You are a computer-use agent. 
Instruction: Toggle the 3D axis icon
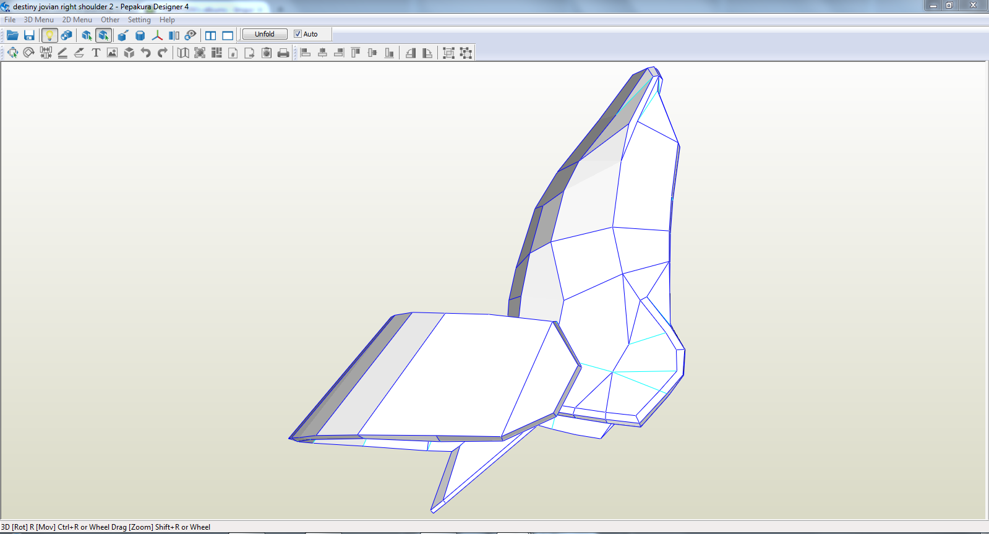[x=157, y=35]
